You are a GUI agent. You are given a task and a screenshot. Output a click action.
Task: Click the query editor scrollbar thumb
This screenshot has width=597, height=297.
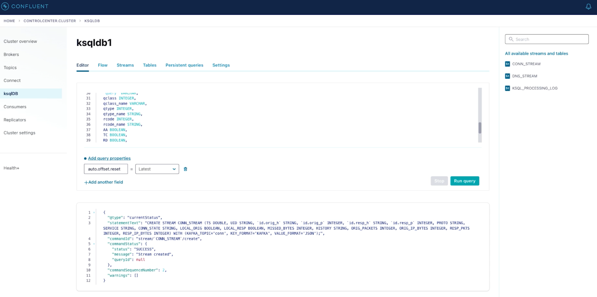point(480,128)
